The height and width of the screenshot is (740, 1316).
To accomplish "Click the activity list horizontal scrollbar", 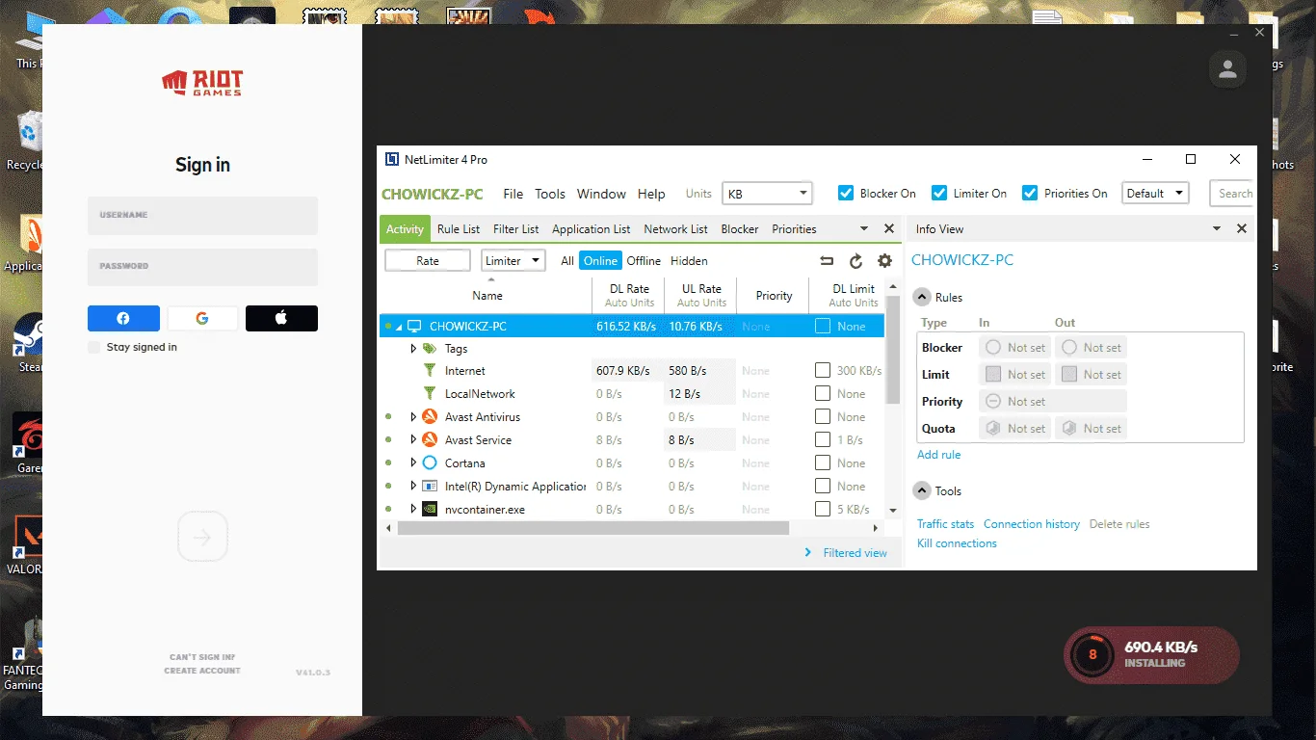I will point(593,528).
